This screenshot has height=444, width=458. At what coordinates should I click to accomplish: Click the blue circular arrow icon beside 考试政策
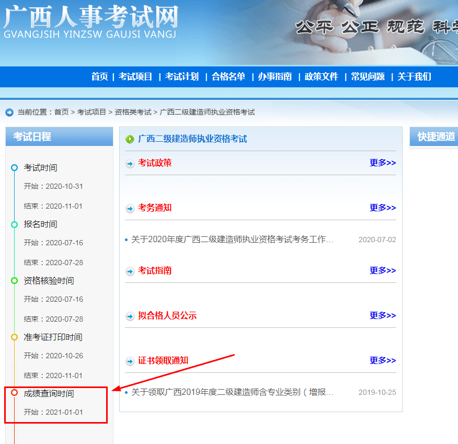click(129, 163)
